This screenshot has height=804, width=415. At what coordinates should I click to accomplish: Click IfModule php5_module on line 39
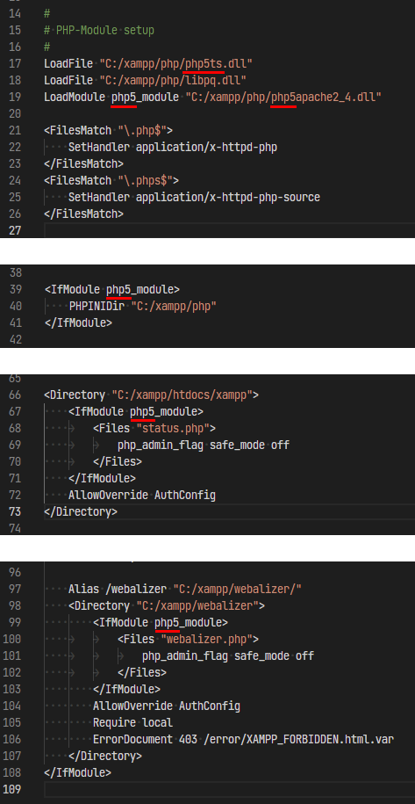pos(112,289)
